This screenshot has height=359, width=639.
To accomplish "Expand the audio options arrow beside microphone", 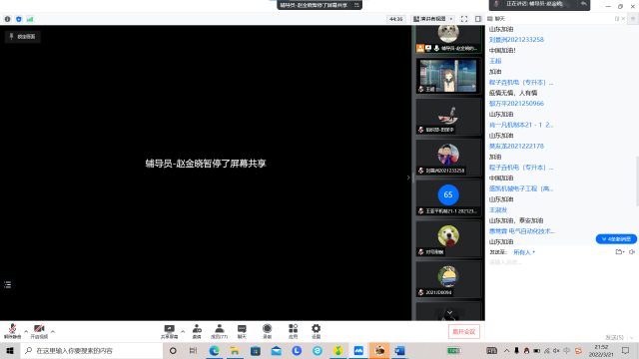I will [26, 332].
